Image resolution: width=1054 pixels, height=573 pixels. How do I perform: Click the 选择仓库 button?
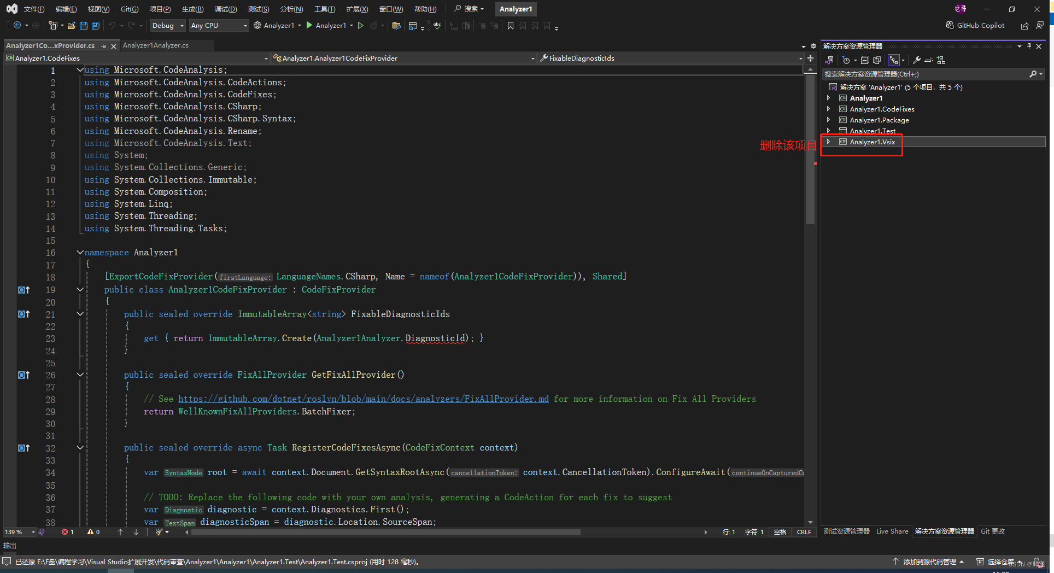[996, 562]
